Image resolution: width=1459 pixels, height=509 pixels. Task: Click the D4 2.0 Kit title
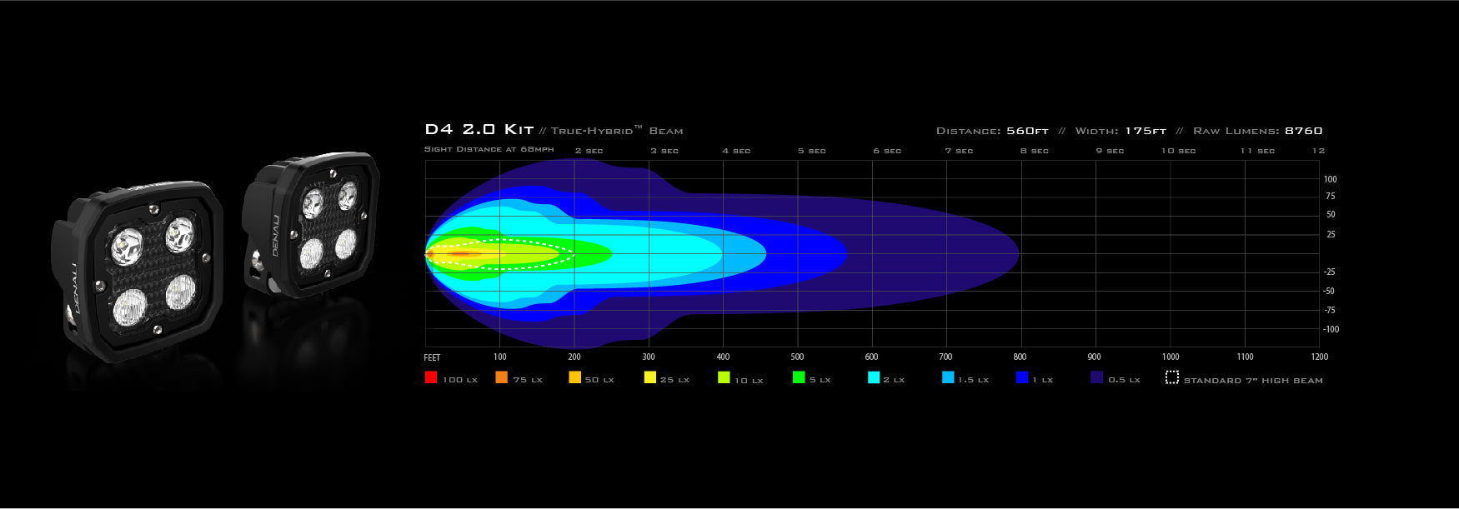coord(479,130)
